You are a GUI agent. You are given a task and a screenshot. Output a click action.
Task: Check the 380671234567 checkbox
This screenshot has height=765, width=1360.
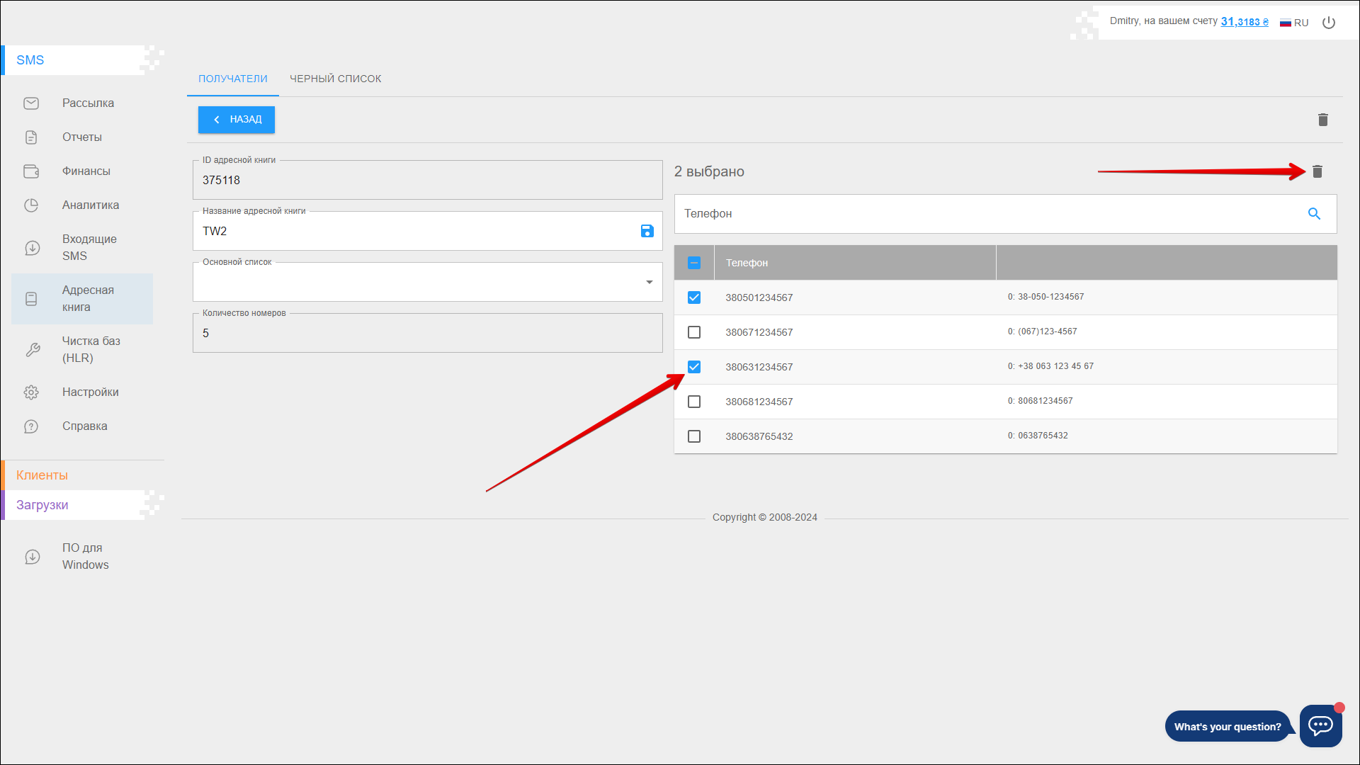694,332
